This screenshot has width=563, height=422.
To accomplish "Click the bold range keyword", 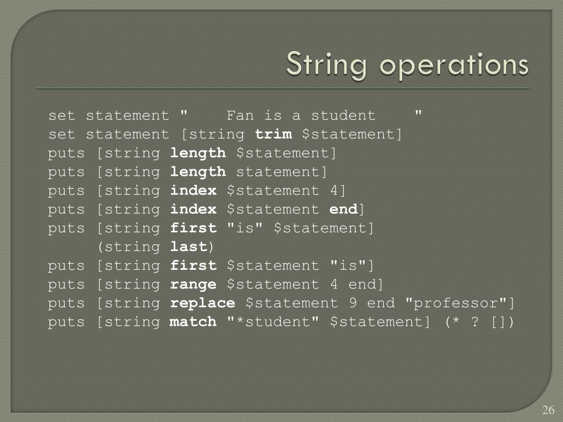I will click(x=193, y=285).
